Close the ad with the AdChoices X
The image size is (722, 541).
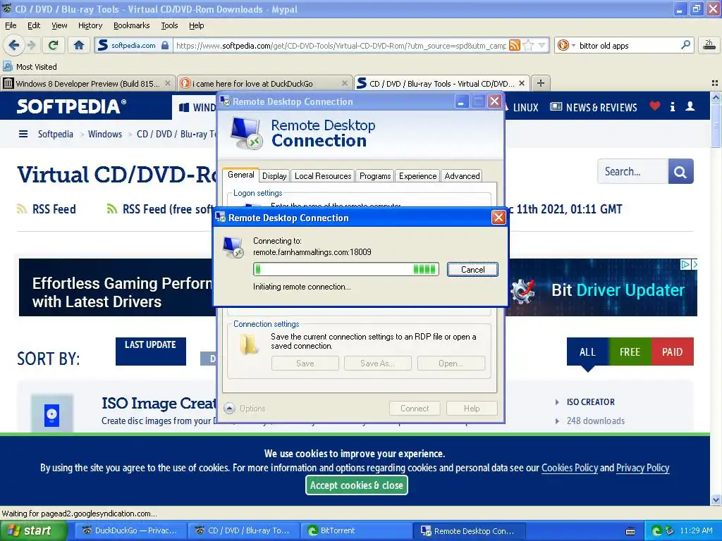pos(695,265)
